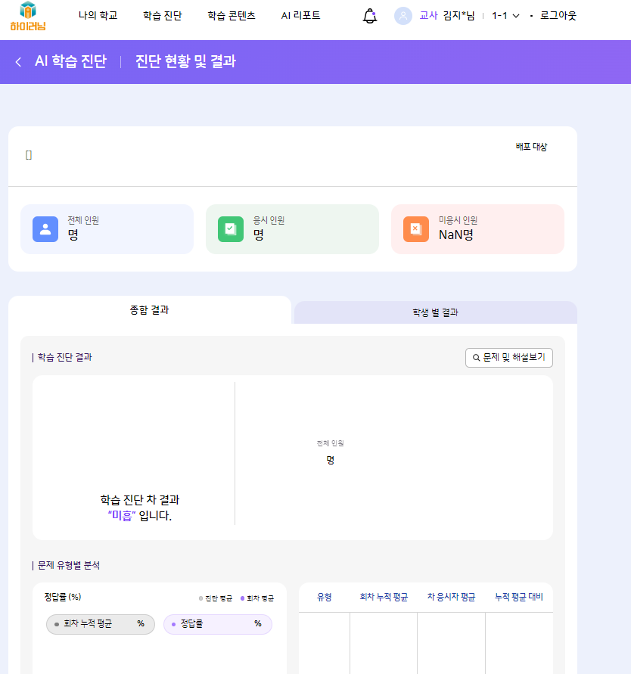631x674 pixels.
Task: Open the AI 리포트 menu
Action: tap(300, 16)
